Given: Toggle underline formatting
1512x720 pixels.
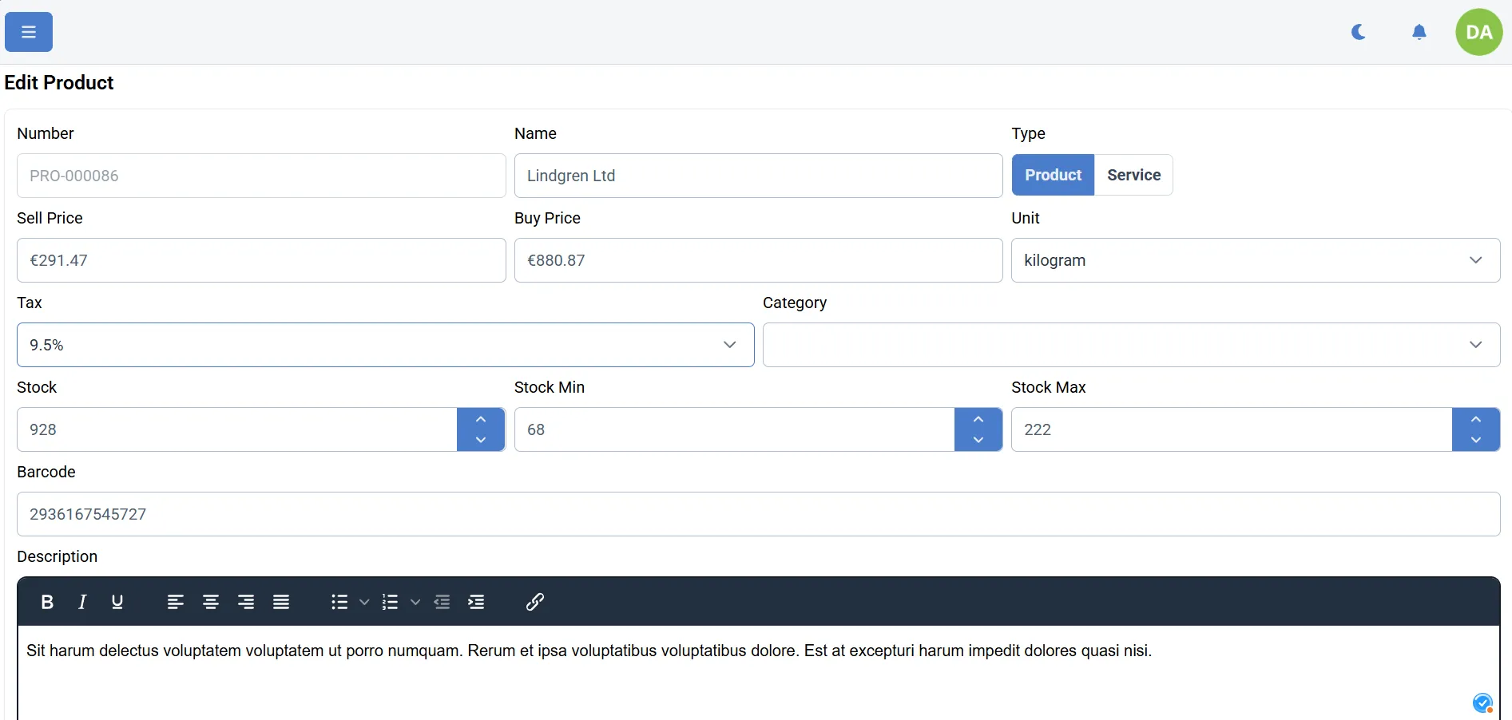Looking at the screenshot, I should tap(117, 602).
